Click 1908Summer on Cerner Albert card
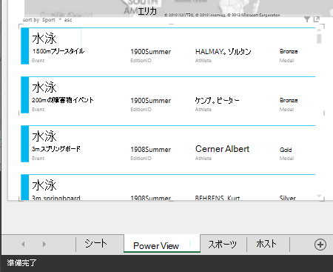Screen dimensions: 333x272 point(151,150)
